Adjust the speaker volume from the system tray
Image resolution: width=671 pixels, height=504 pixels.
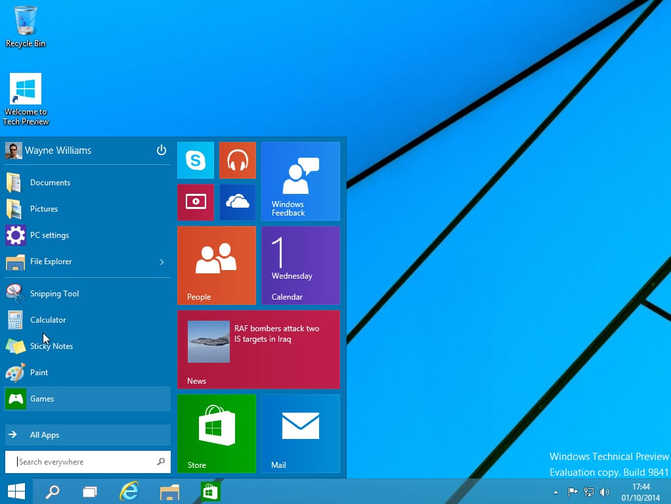click(x=605, y=491)
